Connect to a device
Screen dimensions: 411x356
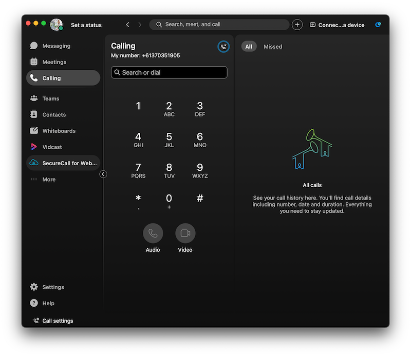coord(337,25)
